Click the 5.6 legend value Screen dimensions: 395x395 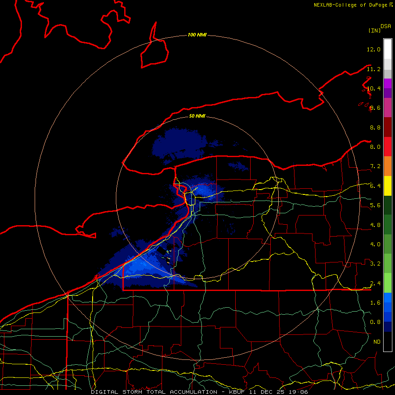pos(375,205)
